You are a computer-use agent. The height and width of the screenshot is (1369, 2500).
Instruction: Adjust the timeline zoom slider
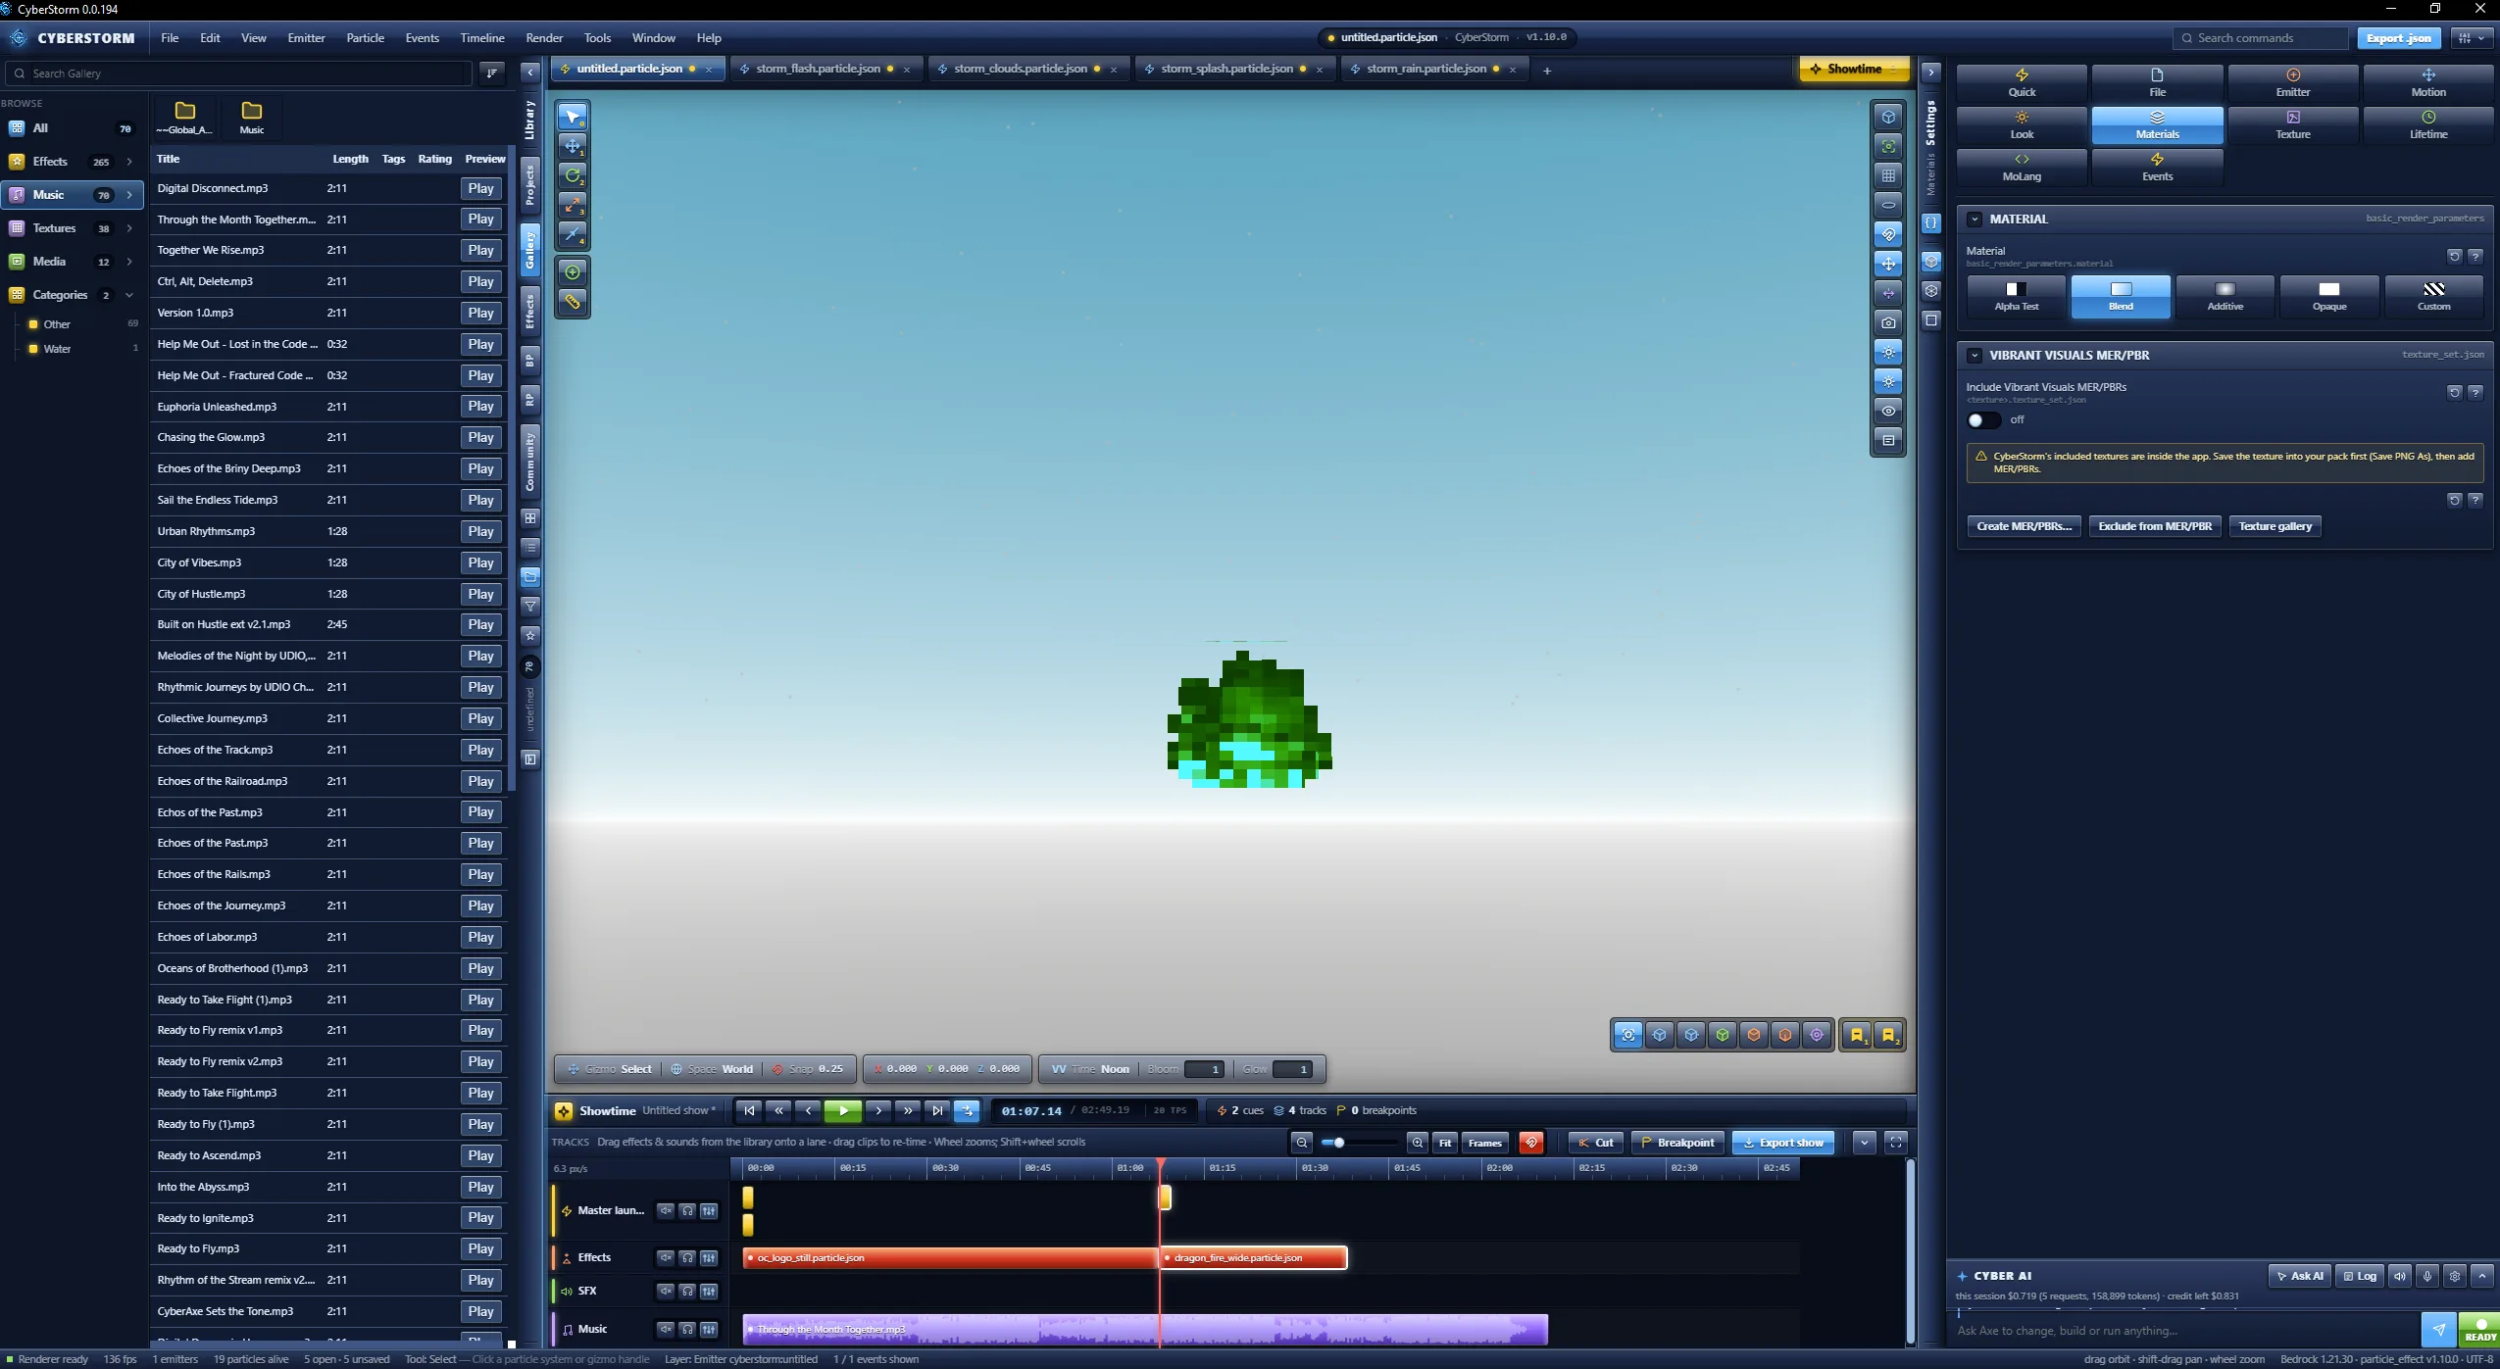[1359, 1143]
